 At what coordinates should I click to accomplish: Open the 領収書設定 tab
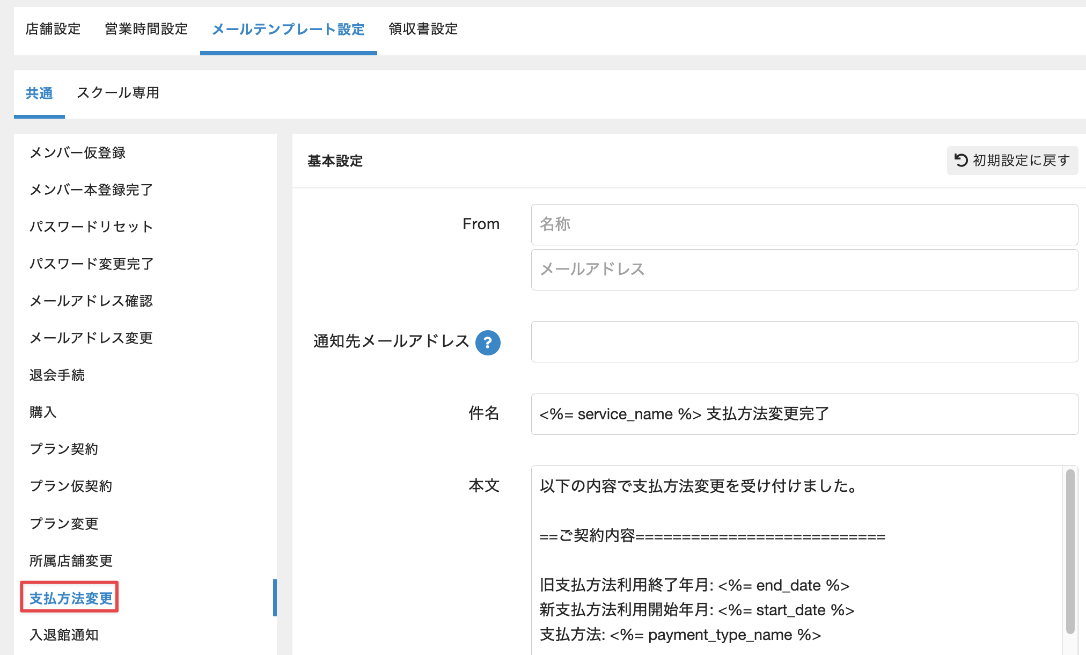point(423,29)
